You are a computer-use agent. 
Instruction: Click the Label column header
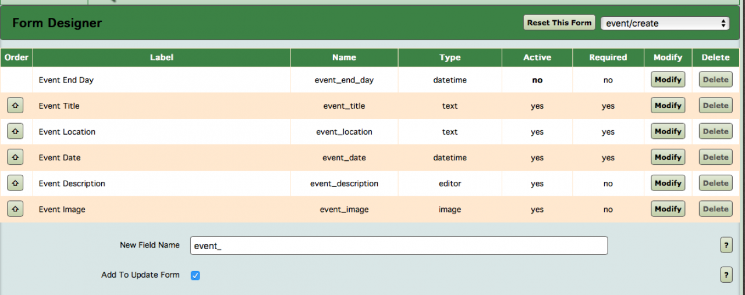click(162, 57)
